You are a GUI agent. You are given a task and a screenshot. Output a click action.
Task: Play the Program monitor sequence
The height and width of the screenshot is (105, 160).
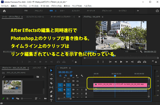[x=121, y=62]
